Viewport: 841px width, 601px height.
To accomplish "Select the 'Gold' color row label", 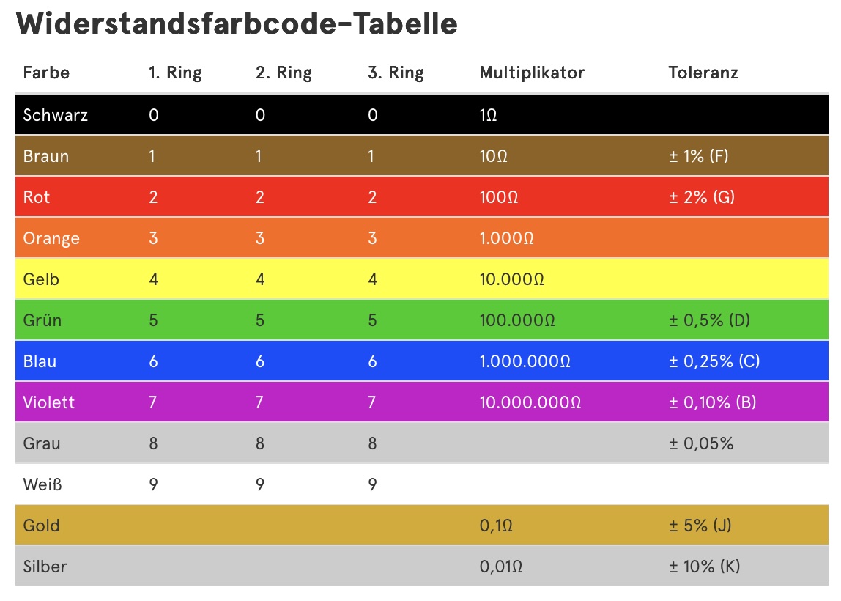I will (x=42, y=526).
